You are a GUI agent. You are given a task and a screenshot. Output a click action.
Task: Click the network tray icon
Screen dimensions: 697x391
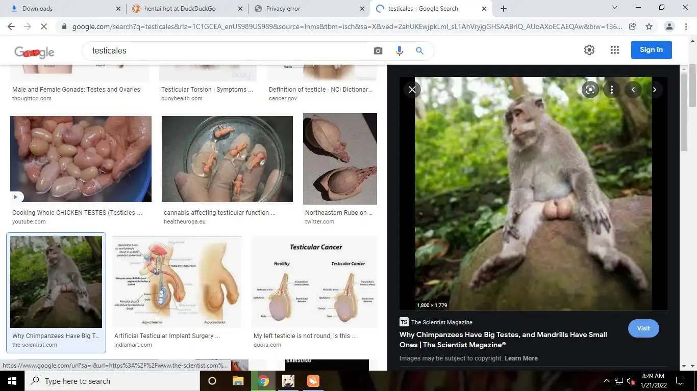click(x=619, y=381)
